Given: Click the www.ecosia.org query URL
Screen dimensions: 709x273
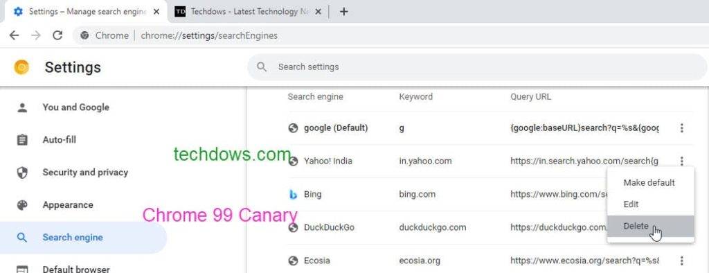Looking at the screenshot, I should coord(584,261).
